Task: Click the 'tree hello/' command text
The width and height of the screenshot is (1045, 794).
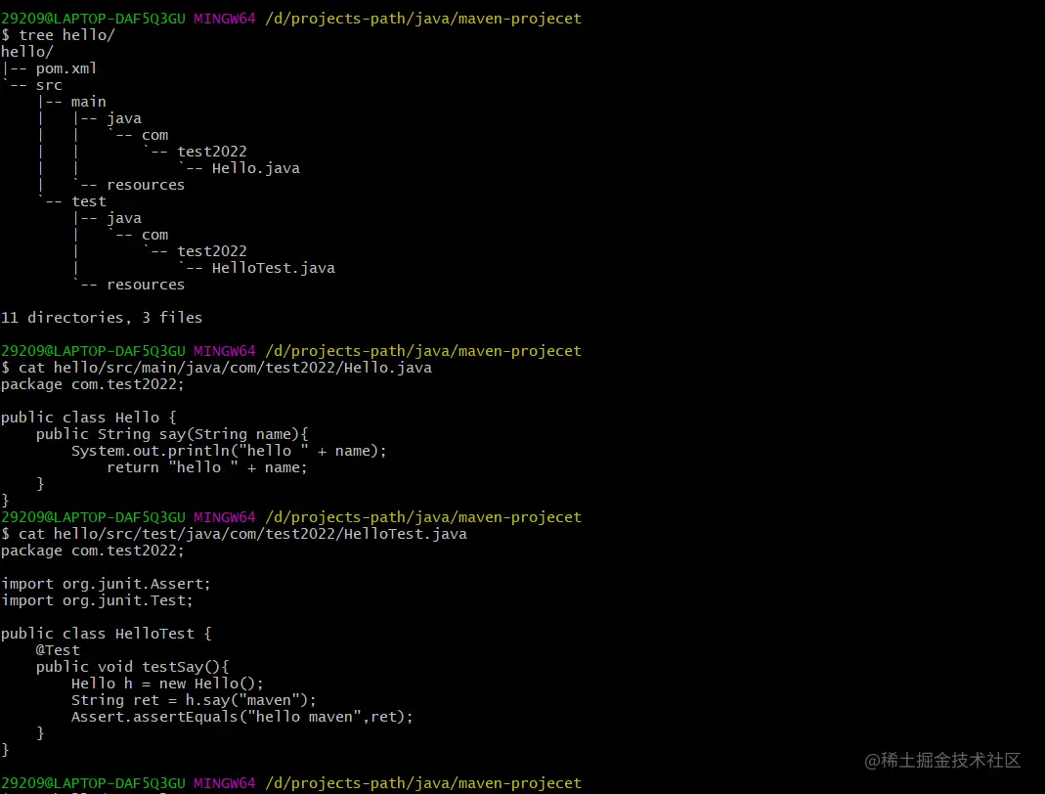Action: [x=66, y=34]
